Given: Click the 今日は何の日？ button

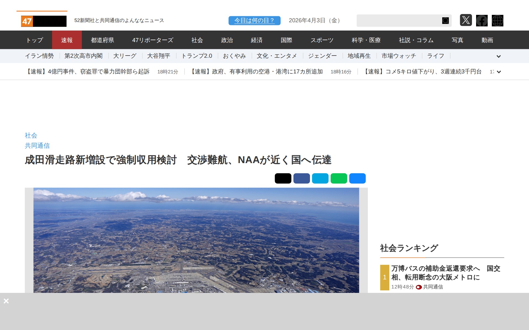Looking at the screenshot, I should [254, 21].
